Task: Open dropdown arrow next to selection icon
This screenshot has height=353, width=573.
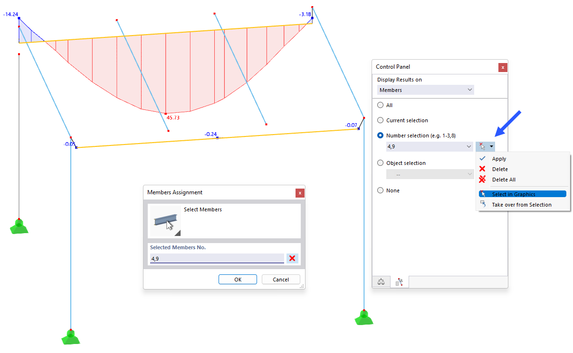Action: [x=491, y=147]
